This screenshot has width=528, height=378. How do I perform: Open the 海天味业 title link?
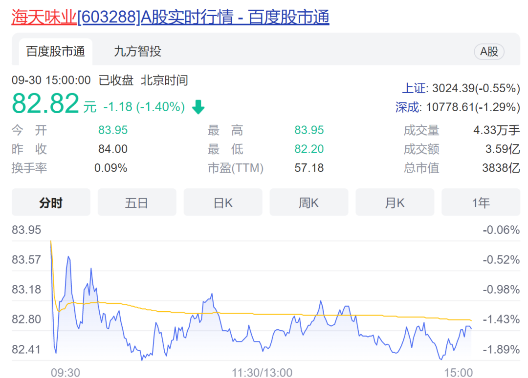coord(44,17)
